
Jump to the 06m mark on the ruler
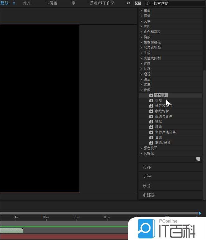click(77, 217)
